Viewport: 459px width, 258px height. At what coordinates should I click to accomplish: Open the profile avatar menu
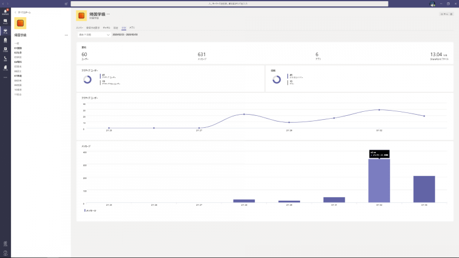tap(432, 3)
